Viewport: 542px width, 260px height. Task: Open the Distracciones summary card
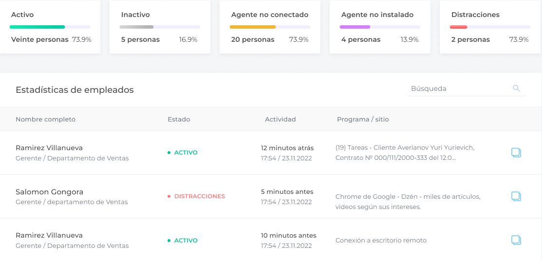[490, 27]
